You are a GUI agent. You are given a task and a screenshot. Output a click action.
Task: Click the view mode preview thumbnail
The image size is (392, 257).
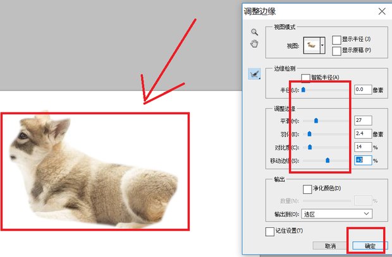tap(312, 45)
